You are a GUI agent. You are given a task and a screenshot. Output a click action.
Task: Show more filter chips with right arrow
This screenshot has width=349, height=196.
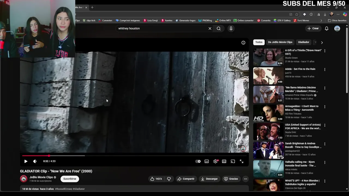coord(322,42)
